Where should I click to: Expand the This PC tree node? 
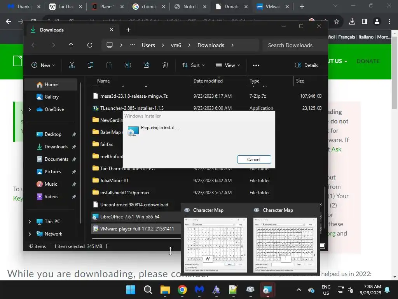pos(30,222)
